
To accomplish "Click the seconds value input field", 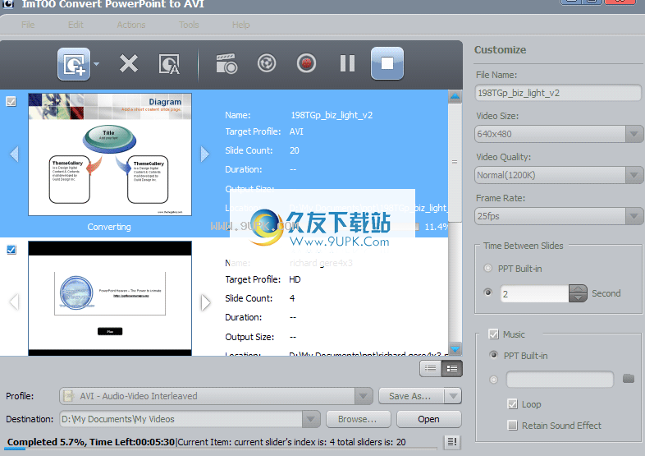I will (x=534, y=293).
